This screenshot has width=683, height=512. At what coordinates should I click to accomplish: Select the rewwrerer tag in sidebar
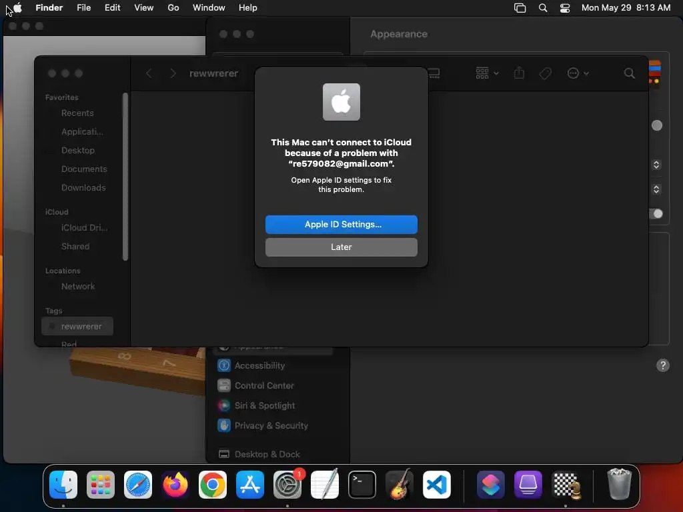pyautogui.click(x=77, y=327)
